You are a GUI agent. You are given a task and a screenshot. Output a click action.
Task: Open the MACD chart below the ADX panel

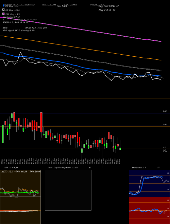click(x=20, y=210)
